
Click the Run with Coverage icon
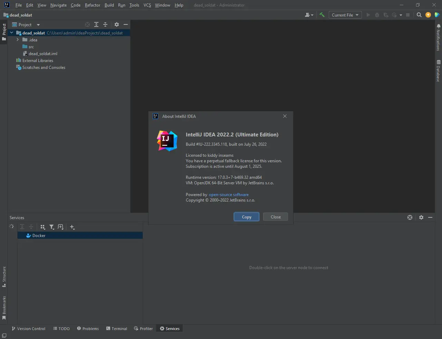pos(386,15)
